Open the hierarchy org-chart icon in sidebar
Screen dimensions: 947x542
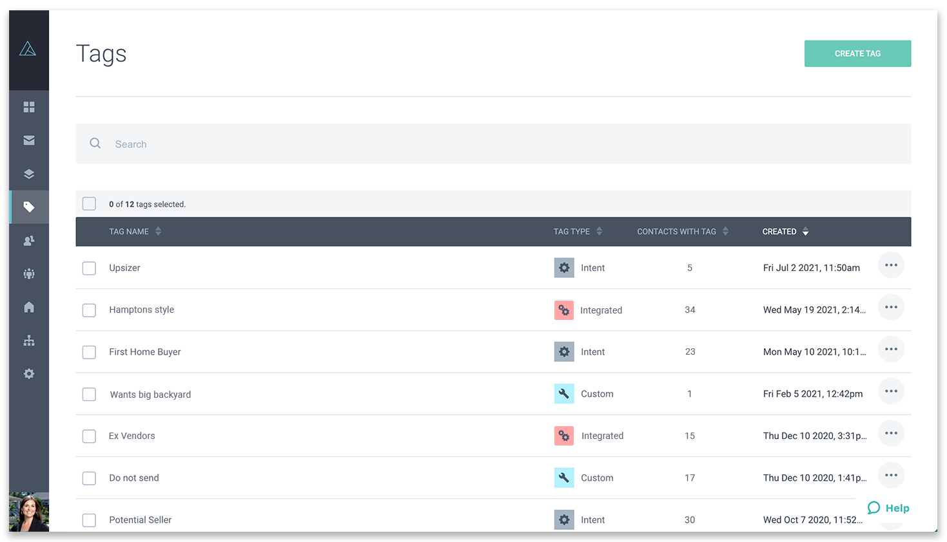[x=29, y=341]
